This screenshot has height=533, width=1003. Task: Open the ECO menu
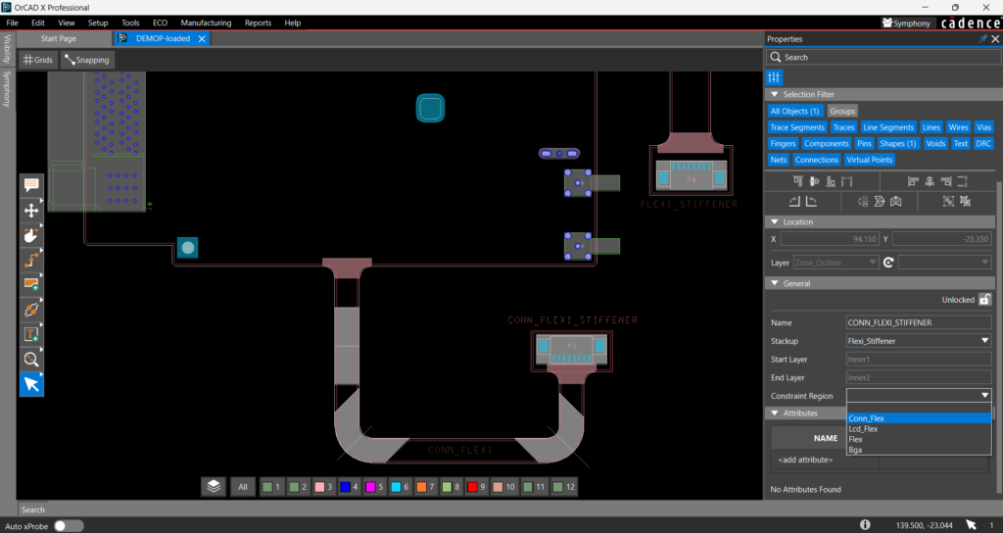point(160,24)
